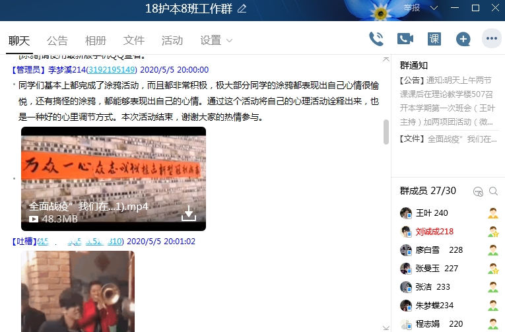The width and height of the screenshot is (505, 332).
Task: Search group members with magnifier icon
Action: click(493, 191)
